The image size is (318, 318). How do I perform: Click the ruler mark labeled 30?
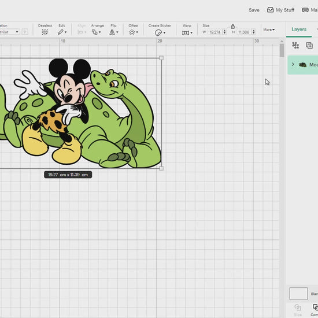tap(257, 41)
